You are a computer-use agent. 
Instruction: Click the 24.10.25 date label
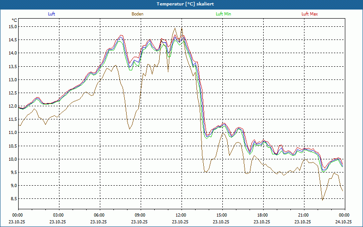pyautogui.click(x=343, y=222)
